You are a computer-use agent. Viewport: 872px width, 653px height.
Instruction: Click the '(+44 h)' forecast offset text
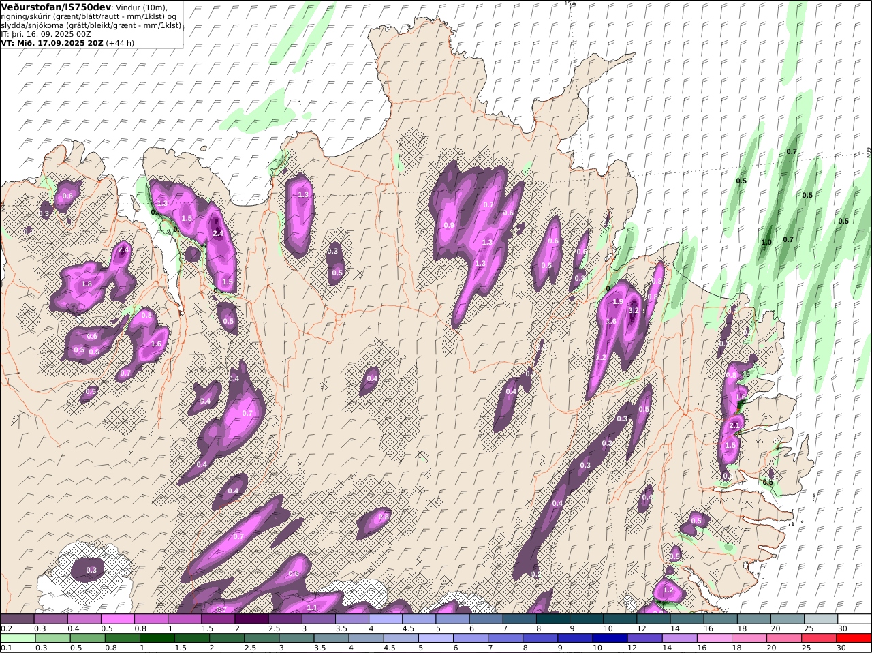[x=120, y=42]
